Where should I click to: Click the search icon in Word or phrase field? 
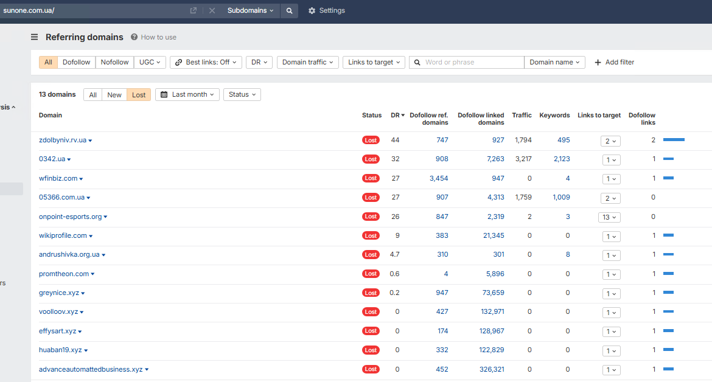(x=417, y=62)
